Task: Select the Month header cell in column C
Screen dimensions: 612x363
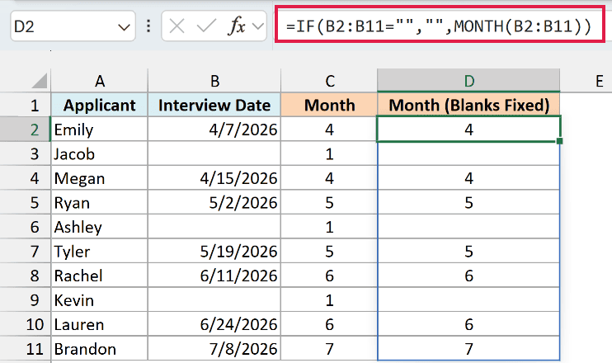Action: click(x=329, y=105)
